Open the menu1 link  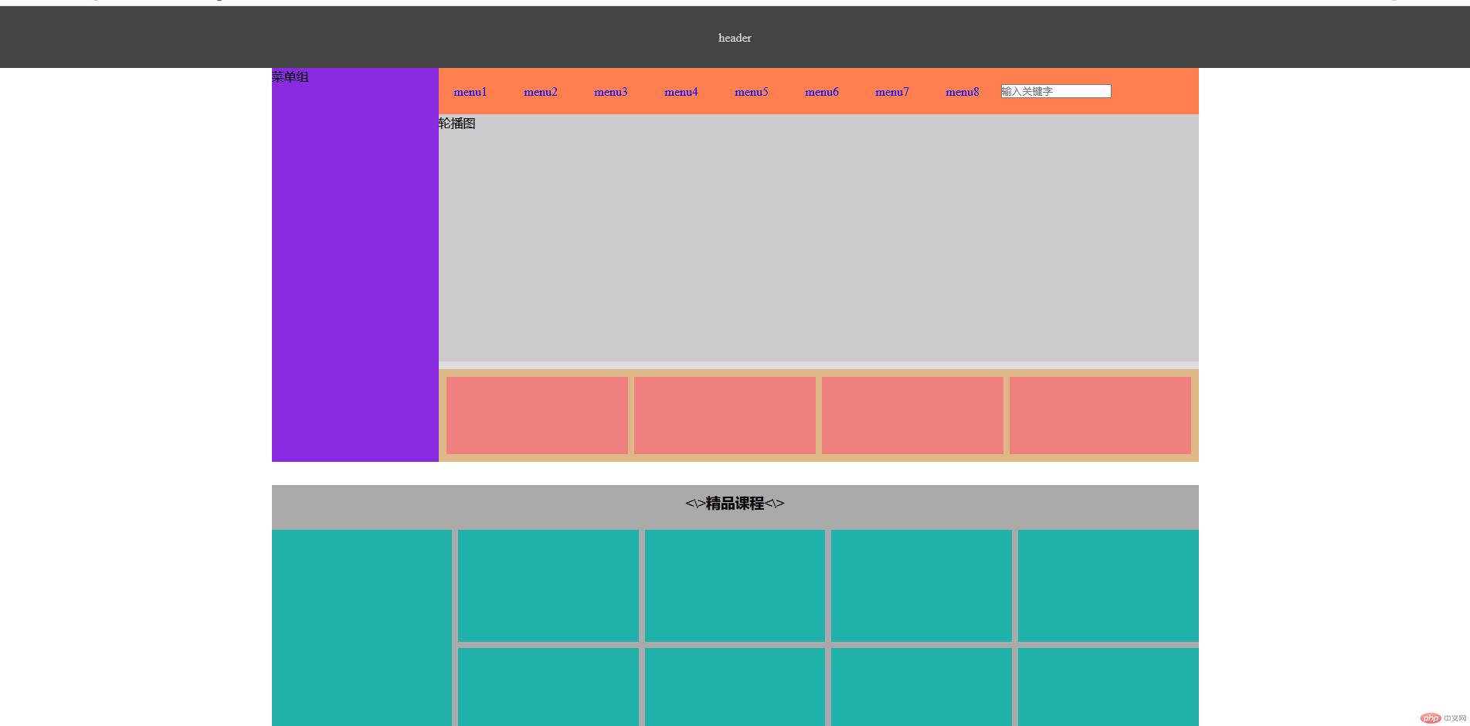pyautogui.click(x=470, y=92)
